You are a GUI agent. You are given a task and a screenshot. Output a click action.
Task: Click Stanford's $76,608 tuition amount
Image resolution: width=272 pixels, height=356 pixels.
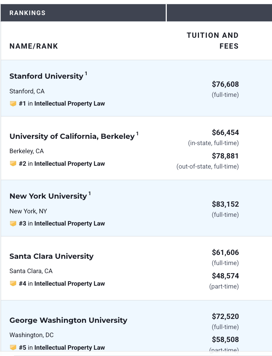[x=225, y=84]
